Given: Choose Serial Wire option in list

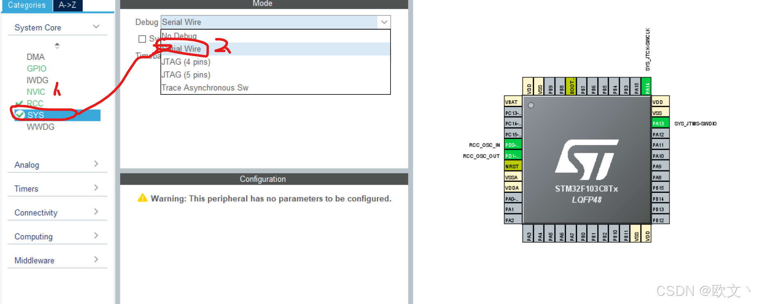Looking at the screenshot, I should [x=275, y=49].
